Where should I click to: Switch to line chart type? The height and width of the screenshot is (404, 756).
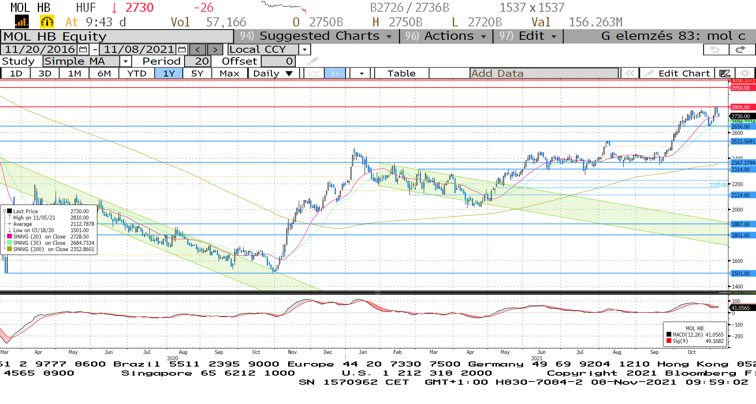(x=314, y=73)
